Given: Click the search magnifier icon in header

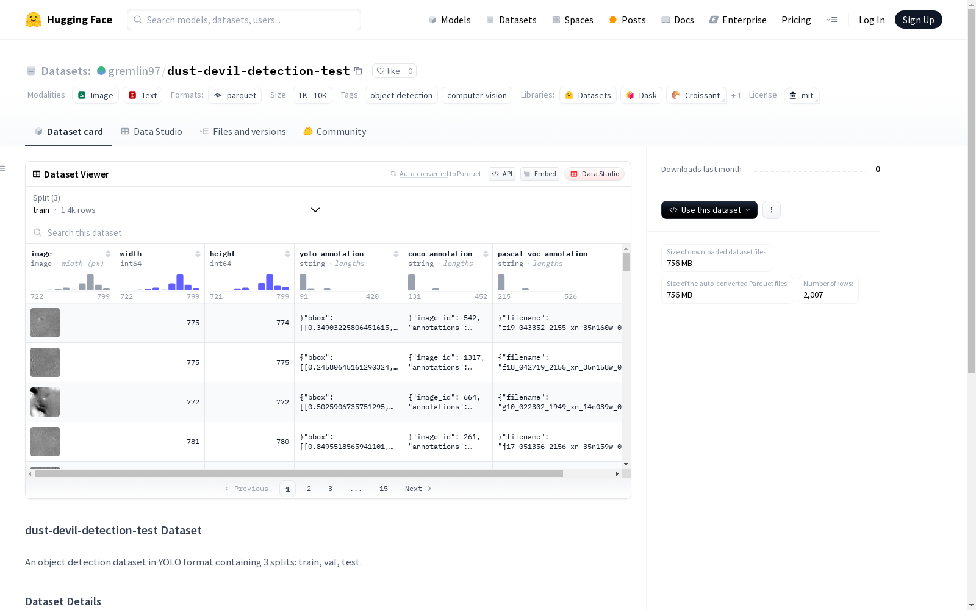Looking at the screenshot, I should [138, 20].
